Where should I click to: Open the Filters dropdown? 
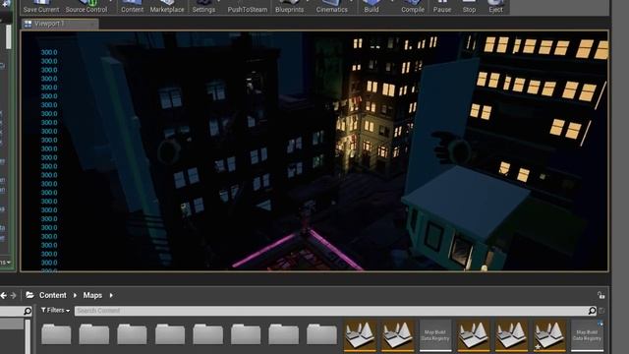coord(55,311)
